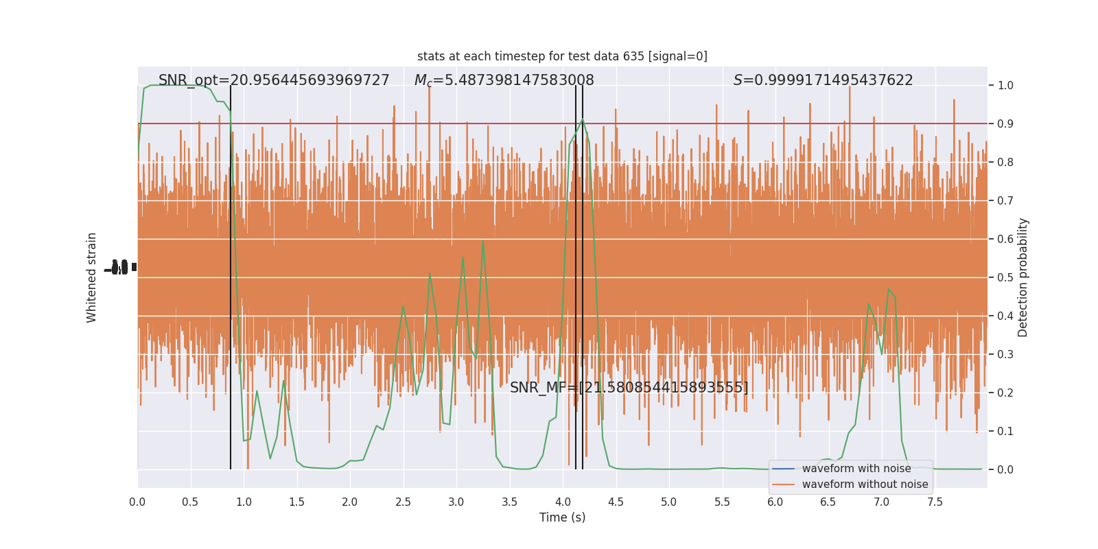Screen dimensions: 1098x549
Task: Select the Mc=5.487398147583008 annotation
Action: point(504,80)
